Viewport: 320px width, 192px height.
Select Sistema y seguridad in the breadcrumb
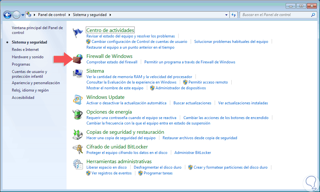click(90, 15)
